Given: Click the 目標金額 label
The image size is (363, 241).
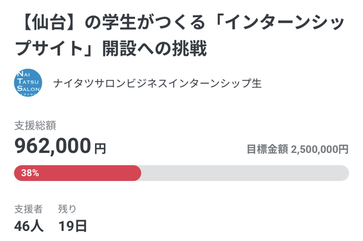Looking at the screenshot, I should click(x=267, y=149).
